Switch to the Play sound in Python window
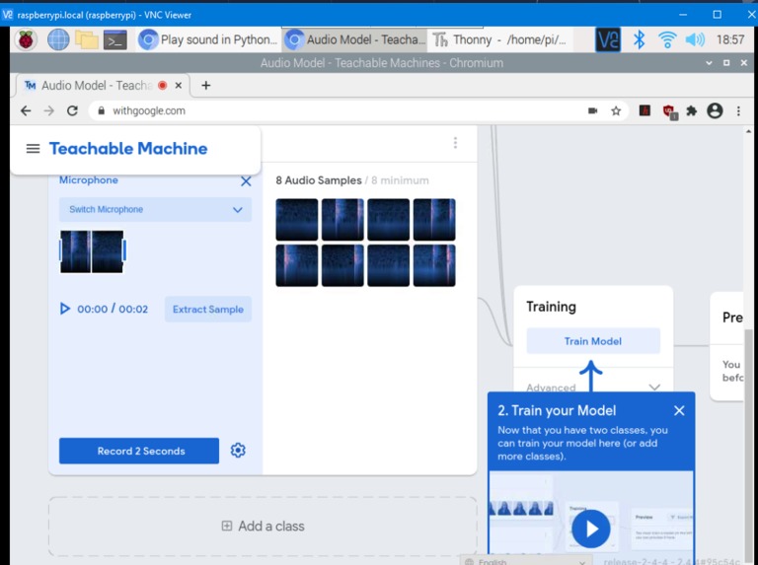The width and height of the screenshot is (758, 565). click(208, 39)
